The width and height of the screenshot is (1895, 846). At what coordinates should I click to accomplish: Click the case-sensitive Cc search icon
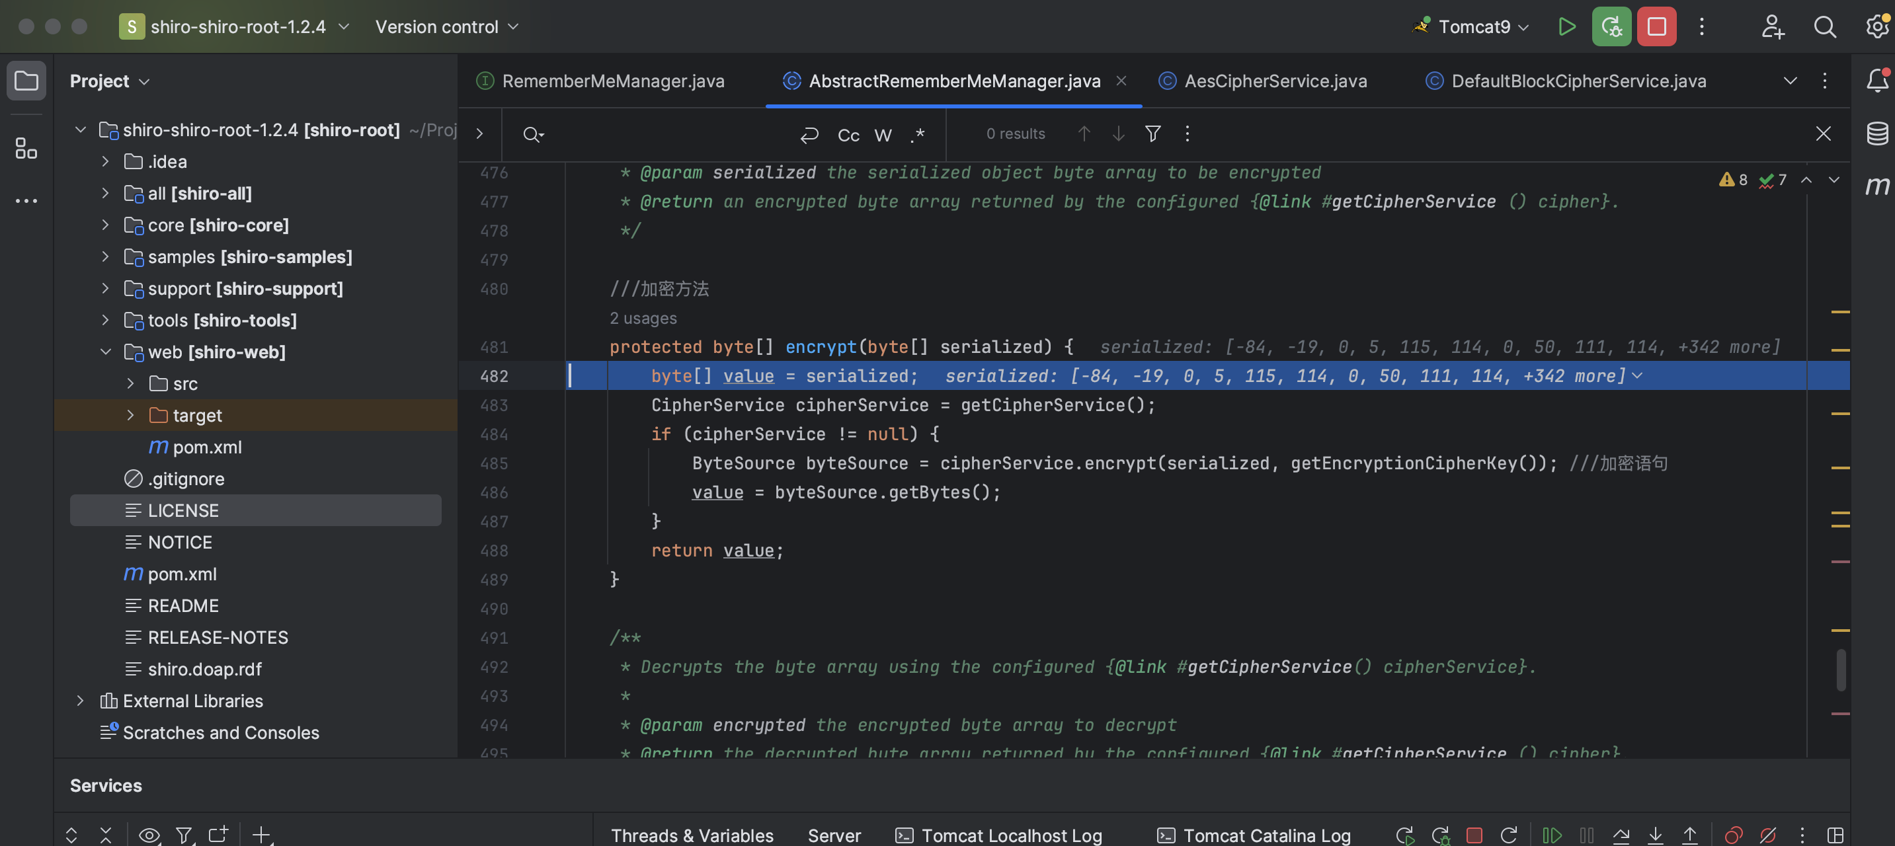tap(848, 134)
